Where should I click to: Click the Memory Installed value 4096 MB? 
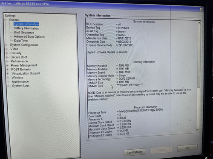pos(124,65)
